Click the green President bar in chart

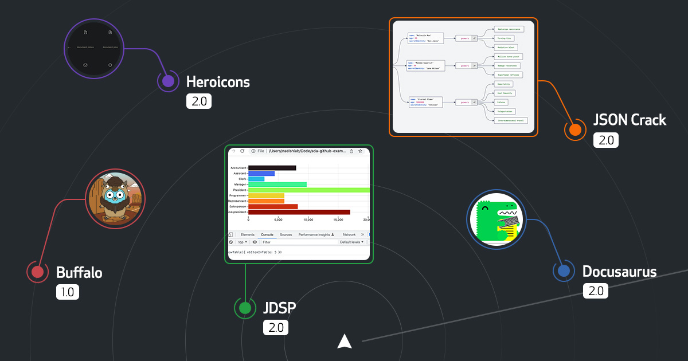pyautogui.click(x=308, y=190)
